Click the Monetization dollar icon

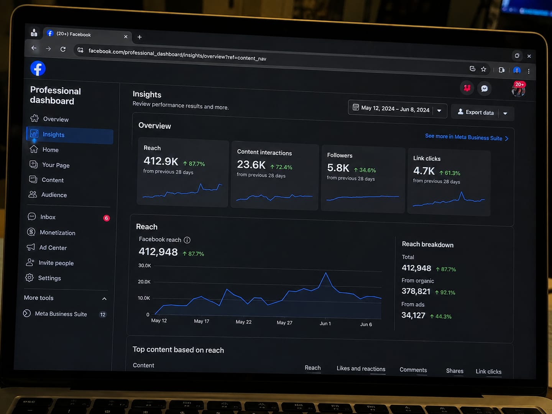[x=31, y=232]
